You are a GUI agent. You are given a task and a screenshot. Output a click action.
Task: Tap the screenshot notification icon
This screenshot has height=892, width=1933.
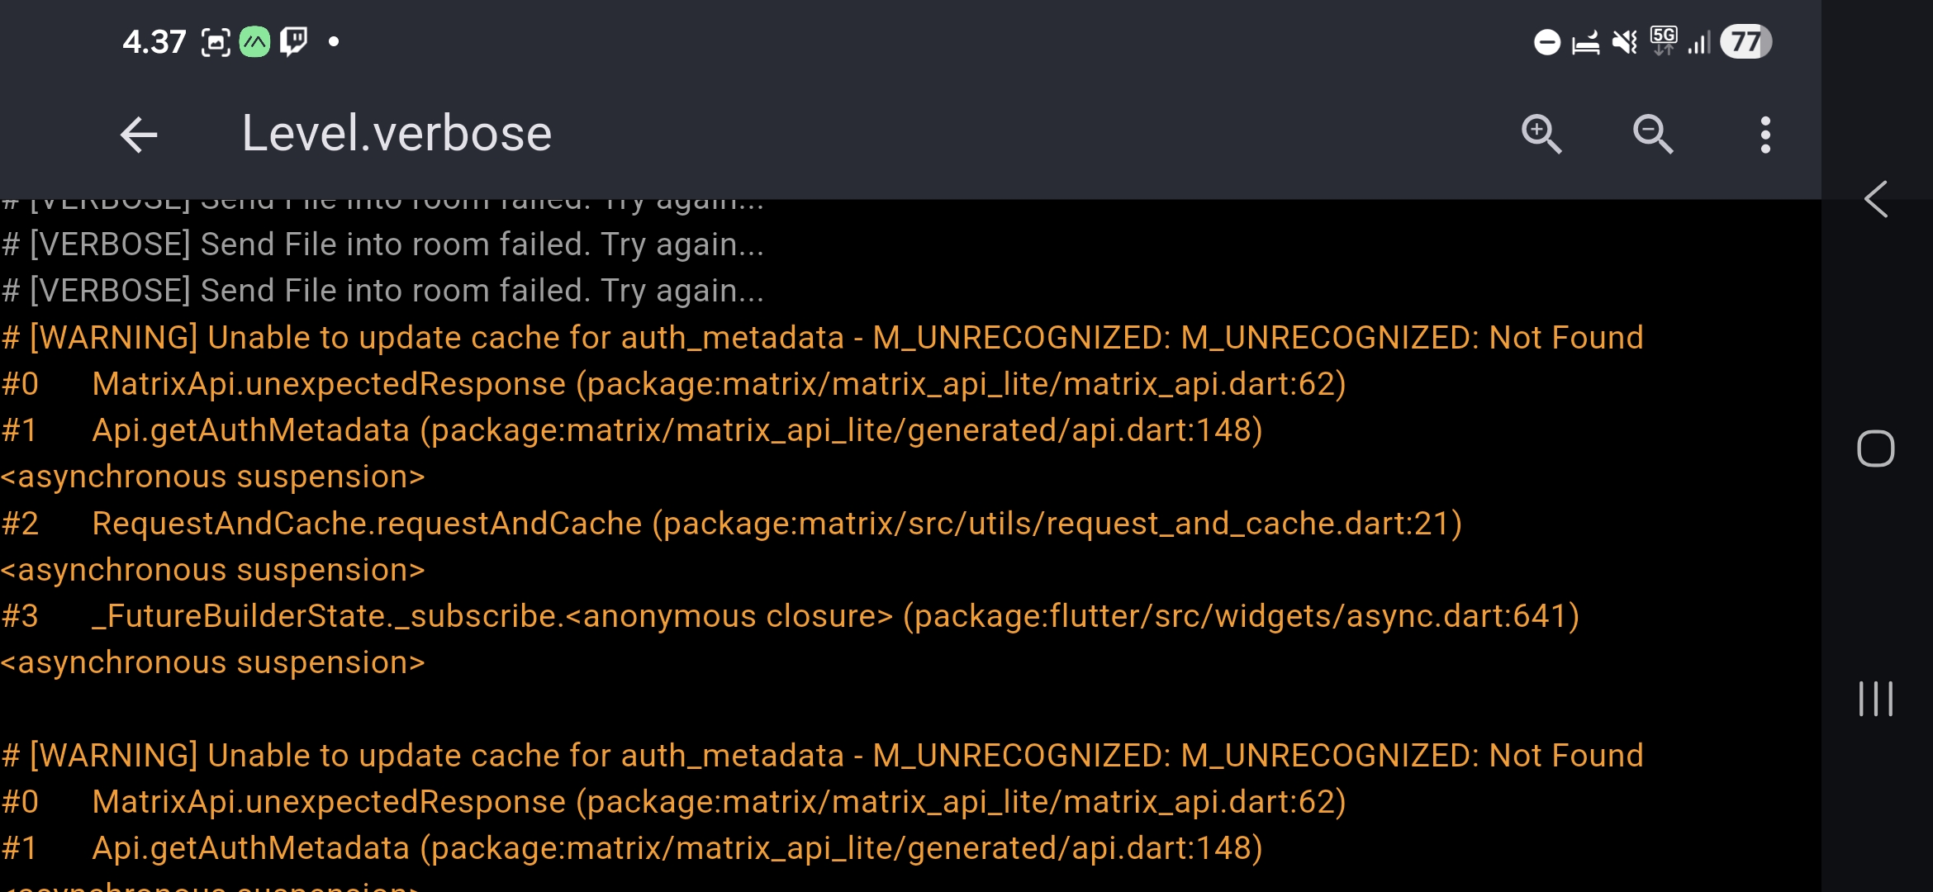click(216, 41)
